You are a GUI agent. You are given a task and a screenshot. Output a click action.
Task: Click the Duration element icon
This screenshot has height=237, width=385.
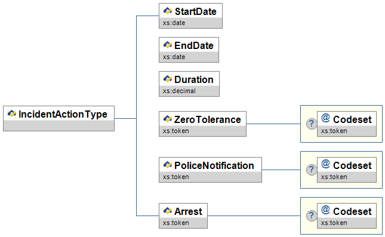pyautogui.click(x=168, y=79)
